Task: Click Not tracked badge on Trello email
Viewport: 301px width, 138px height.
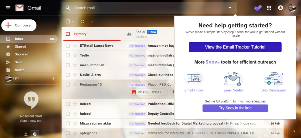Action: point(137,55)
